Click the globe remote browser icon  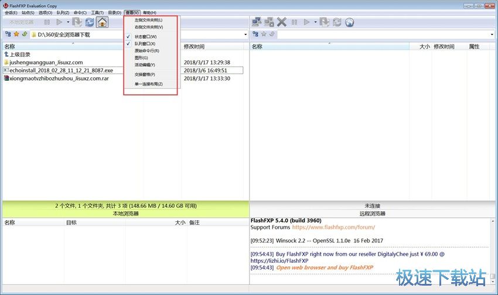pyautogui.click(x=349, y=22)
